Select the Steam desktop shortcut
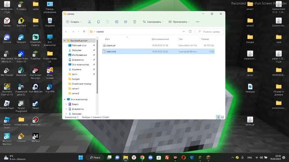289x162 pixels. (36, 105)
